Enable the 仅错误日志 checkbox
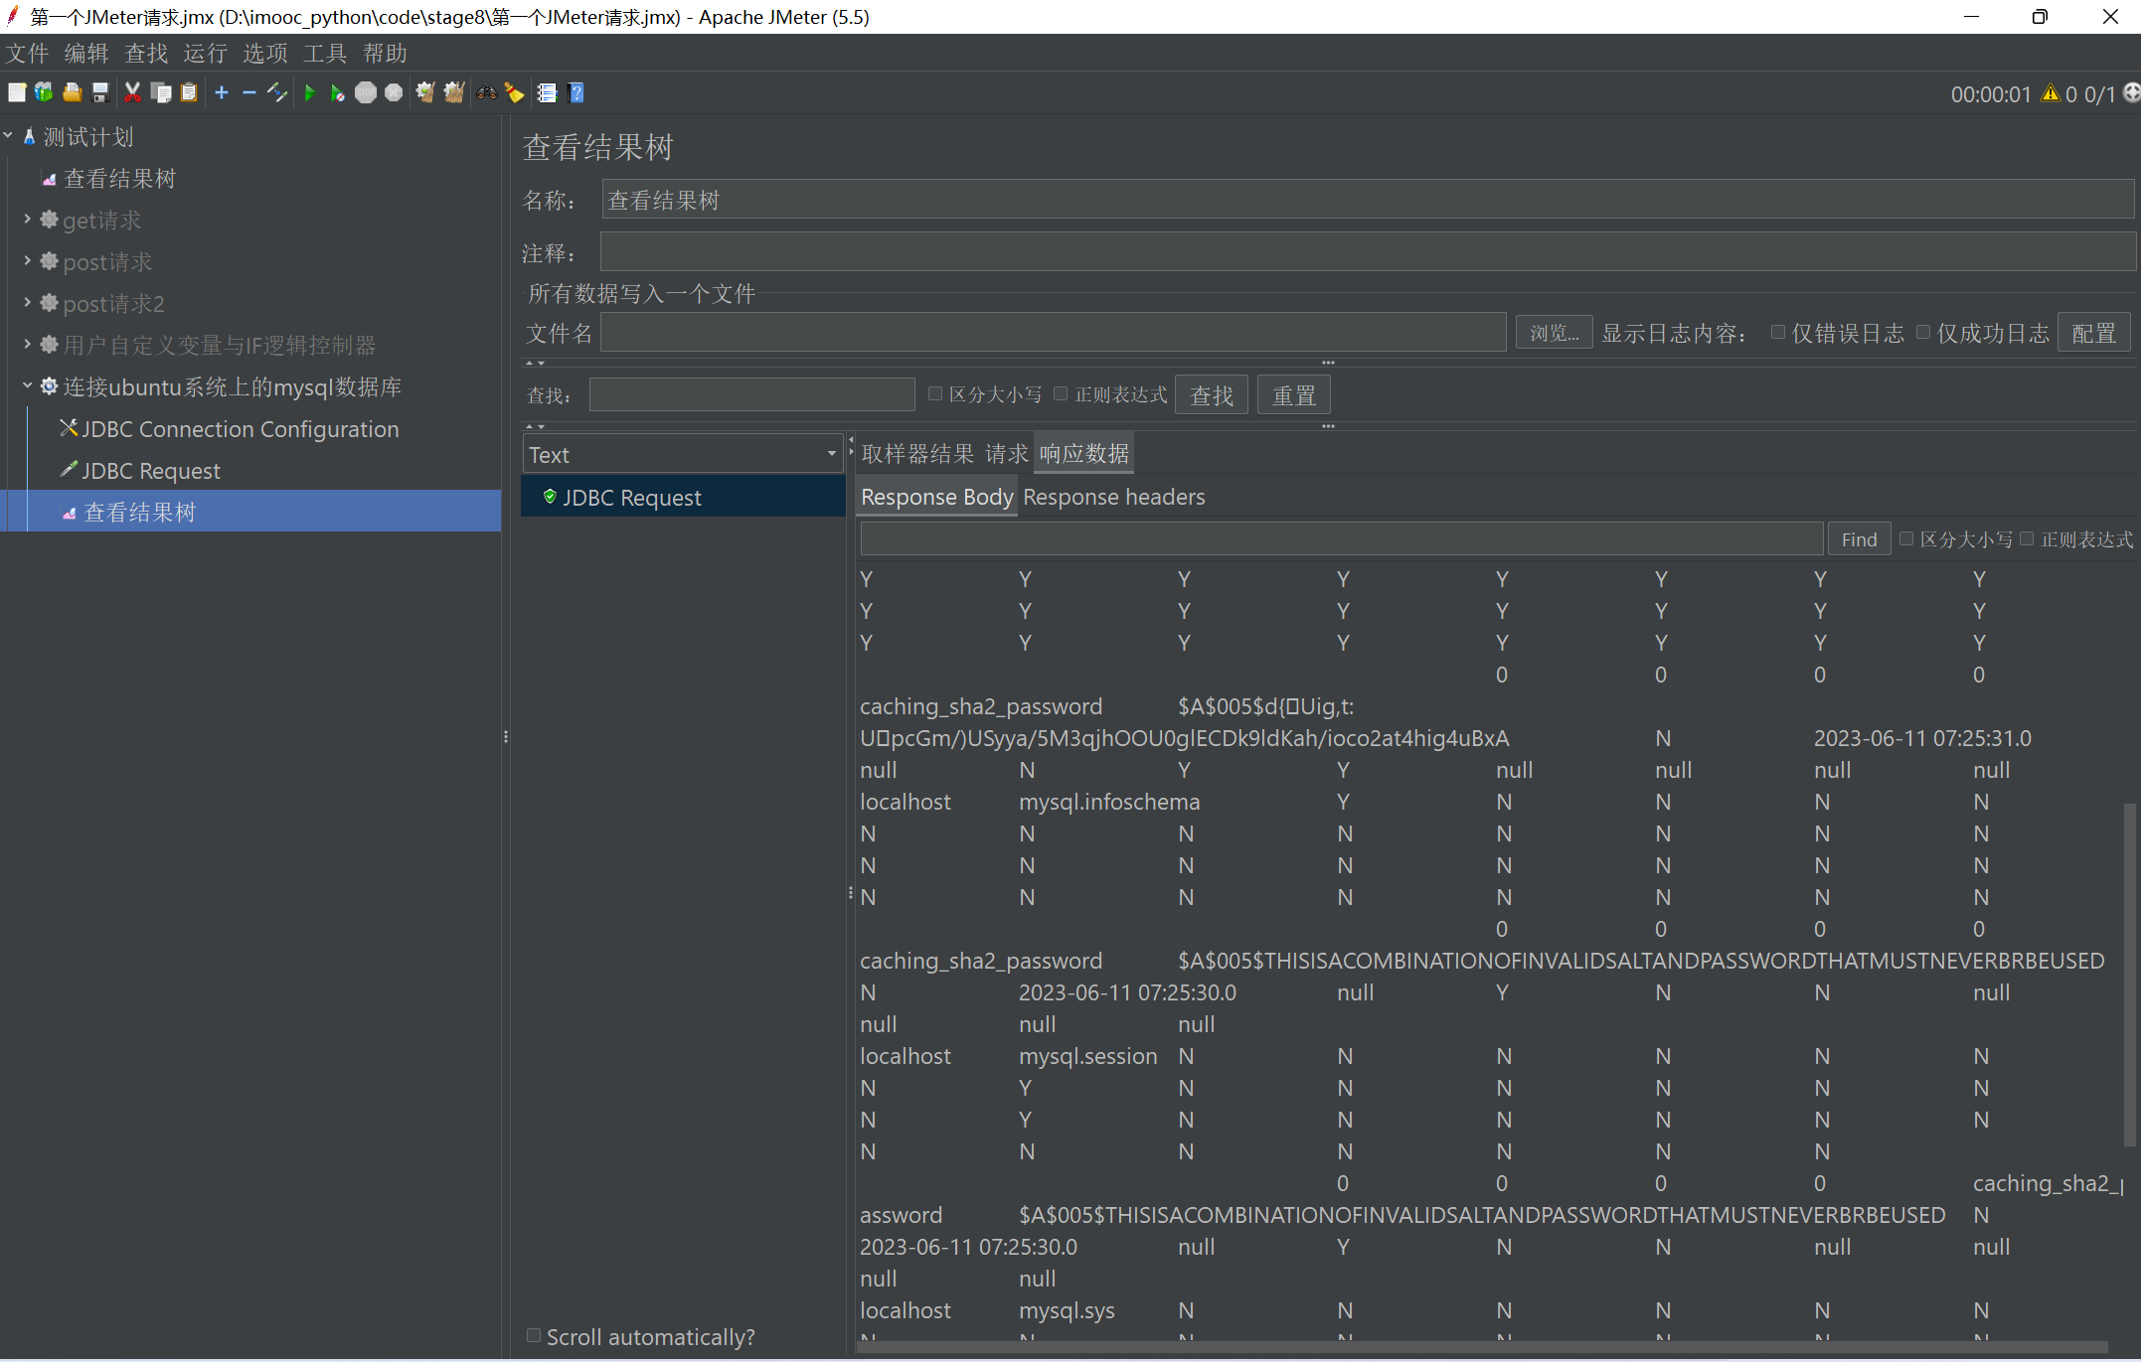This screenshot has height=1362, width=2141. pyautogui.click(x=1778, y=333)
